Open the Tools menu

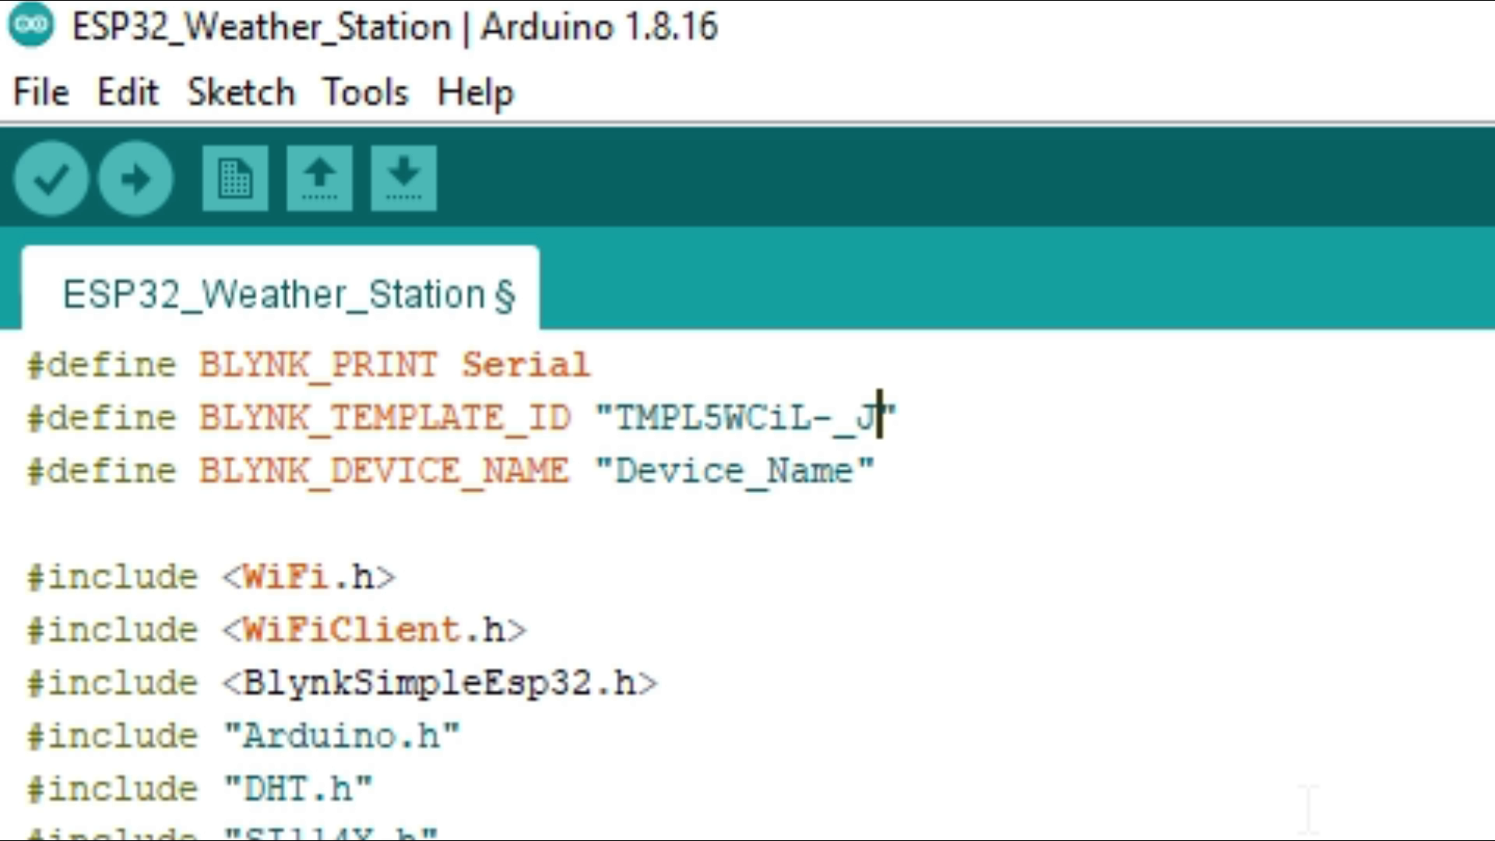(x=365, y=93)
